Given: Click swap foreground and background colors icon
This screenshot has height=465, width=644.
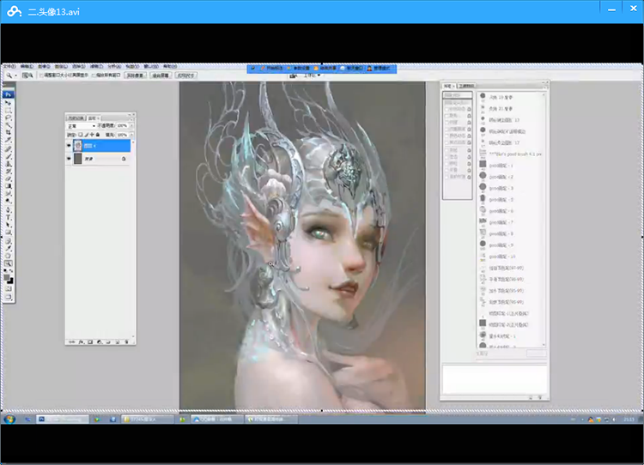Looking at the screenshot, I should point(11,271).
